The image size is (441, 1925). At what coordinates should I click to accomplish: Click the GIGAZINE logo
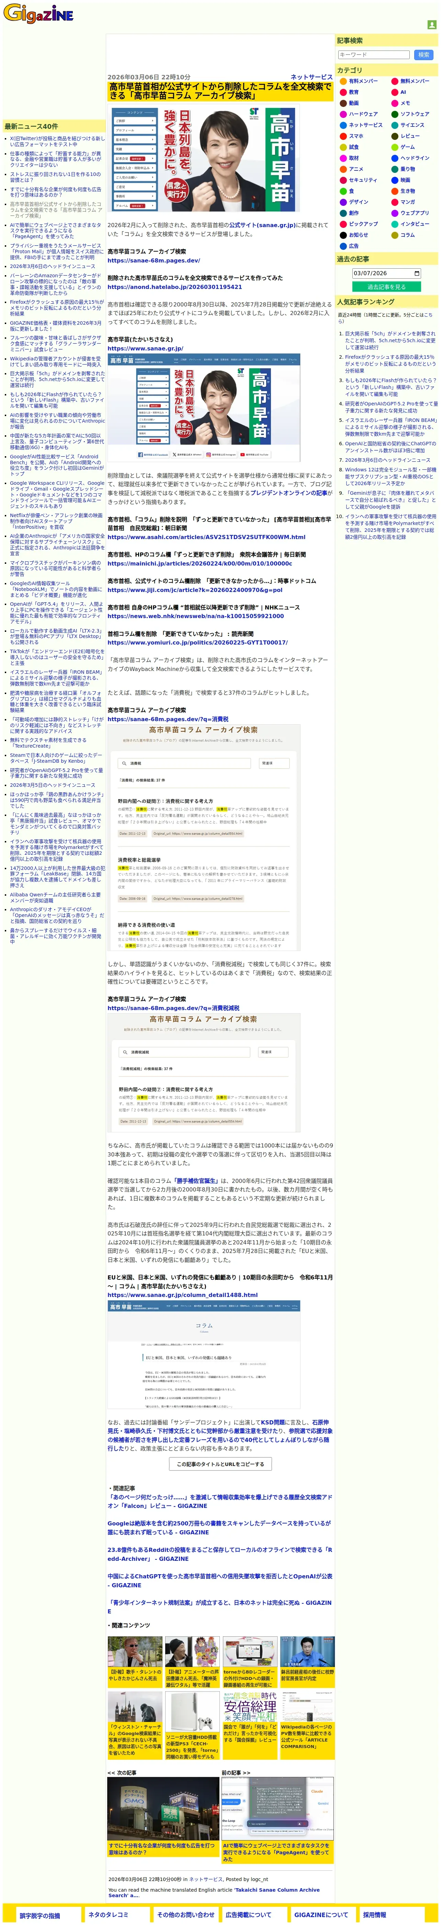(x=38, y=13)
